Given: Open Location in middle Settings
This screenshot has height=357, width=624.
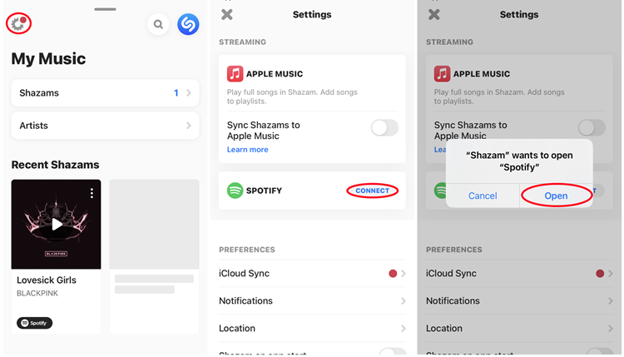Looking at the screenshot, I should pos(312,329).
